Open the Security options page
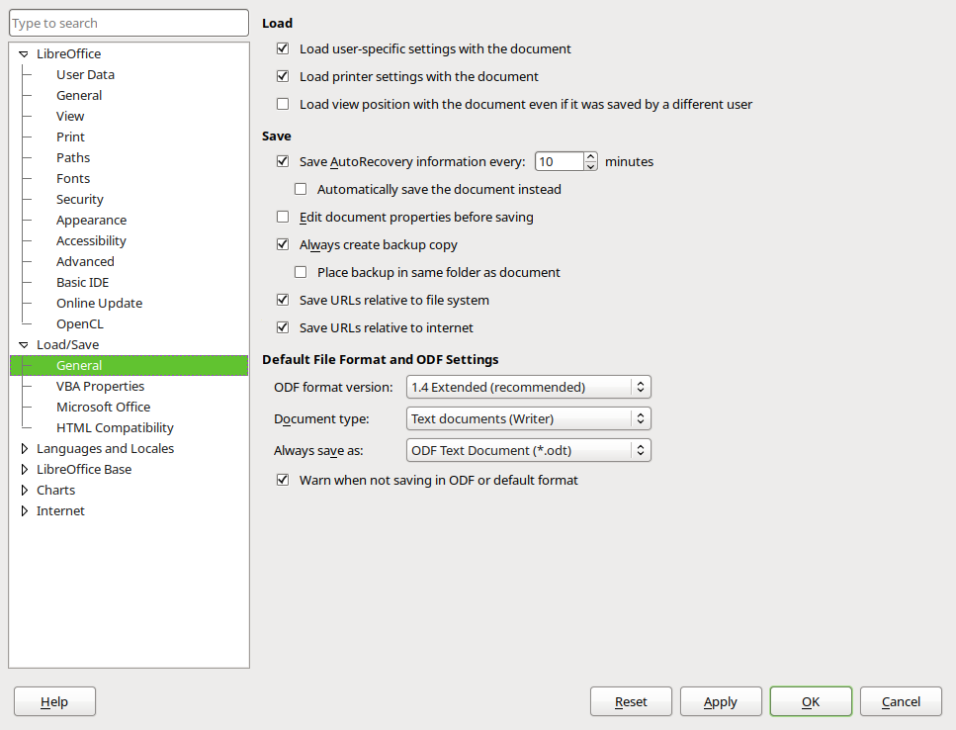The width and height of the screenshot is (956, 730). pos(79,200)
